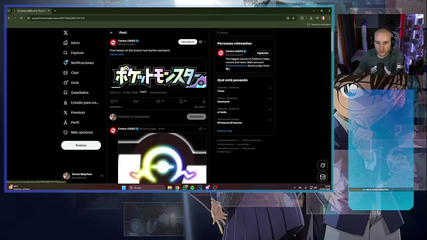Screen dimensions: 427x240
Task: Open Guardados bookmarks
Action: [x=76, y=93]
